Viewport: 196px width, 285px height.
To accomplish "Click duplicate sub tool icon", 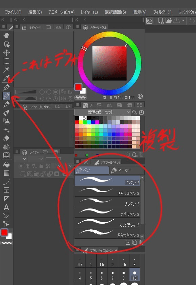I will [134, 242].
